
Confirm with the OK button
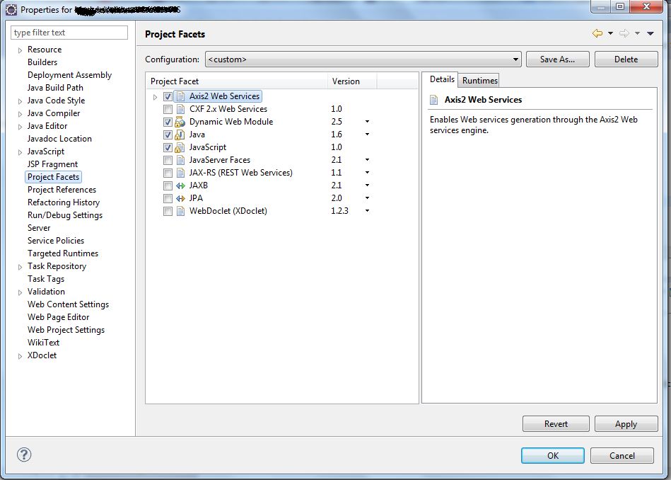553,455
